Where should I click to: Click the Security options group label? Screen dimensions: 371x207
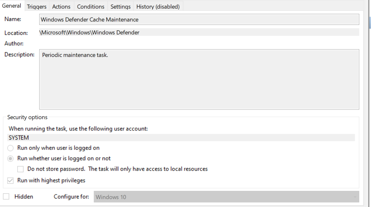click(x=27, y=117)
